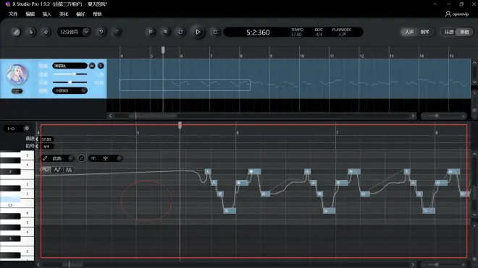Image resolution: width=478 pixels, height=268 pixels.
Task: Jump to start with the flag marker button
Action: pyautogui.click(x=151, y=32)
